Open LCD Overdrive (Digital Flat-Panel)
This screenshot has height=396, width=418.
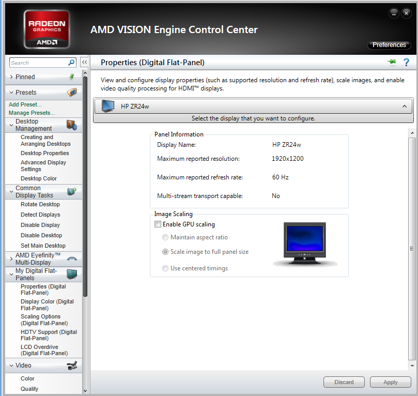(x=44, y=350)
